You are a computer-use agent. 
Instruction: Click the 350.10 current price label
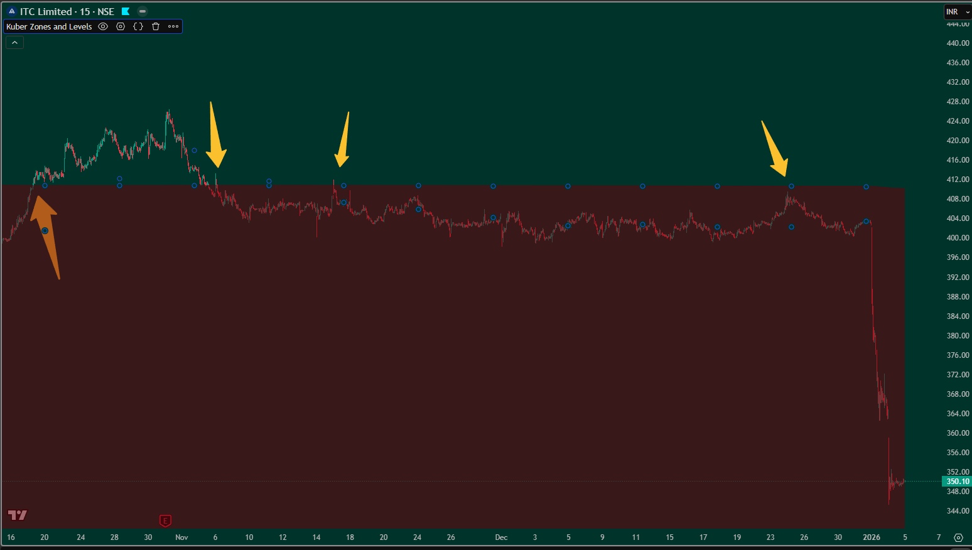coord(957,481)
